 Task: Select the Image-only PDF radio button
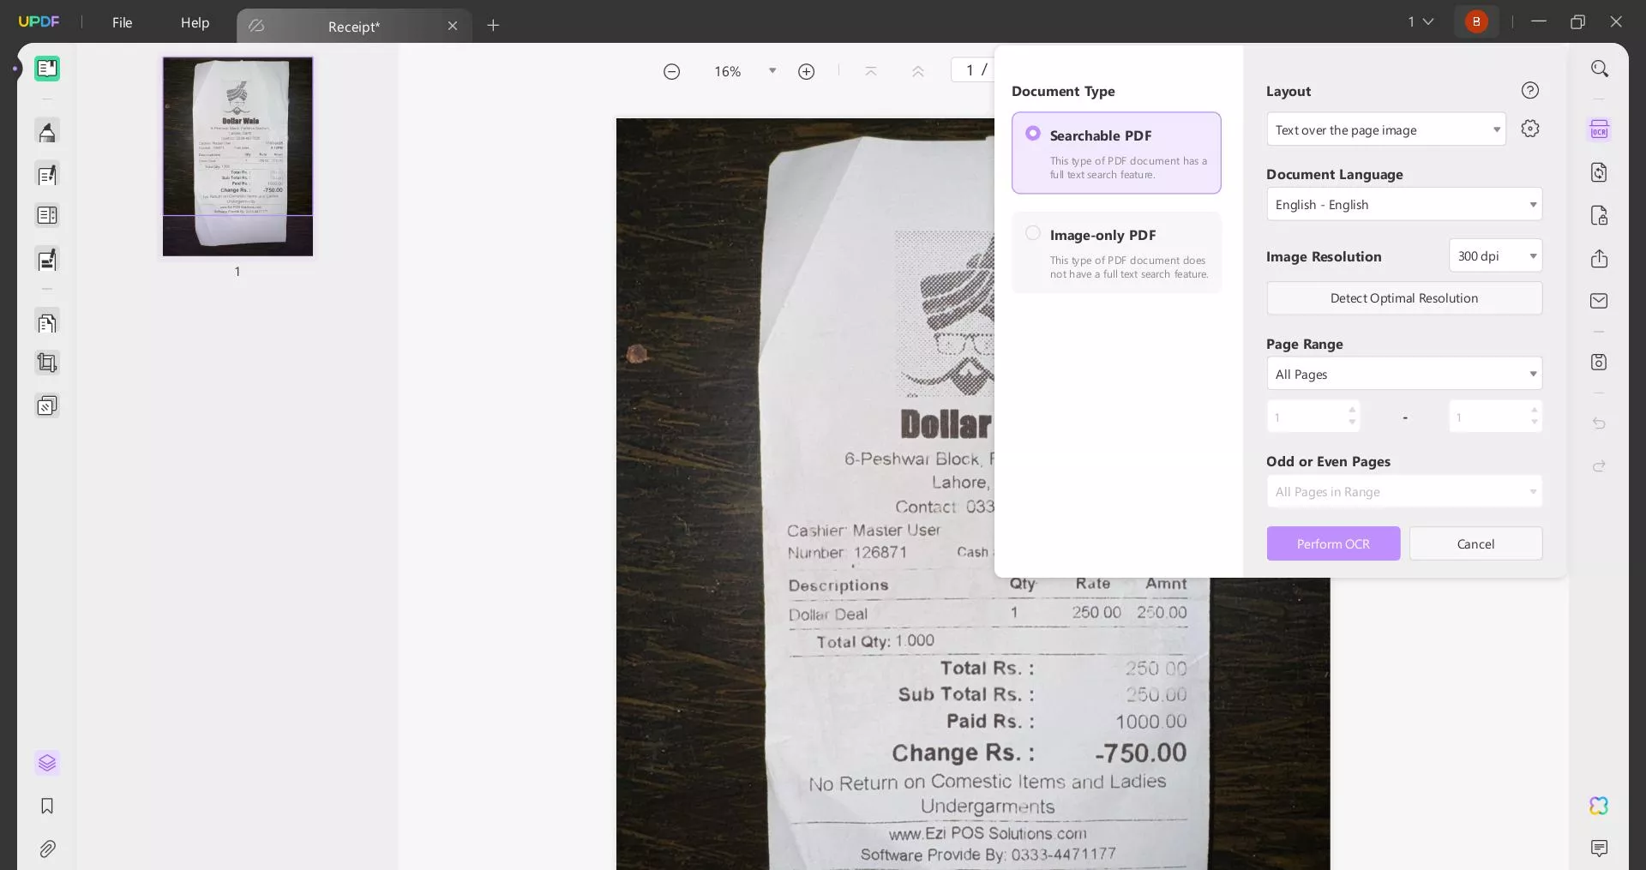[x=1033, y=233]
